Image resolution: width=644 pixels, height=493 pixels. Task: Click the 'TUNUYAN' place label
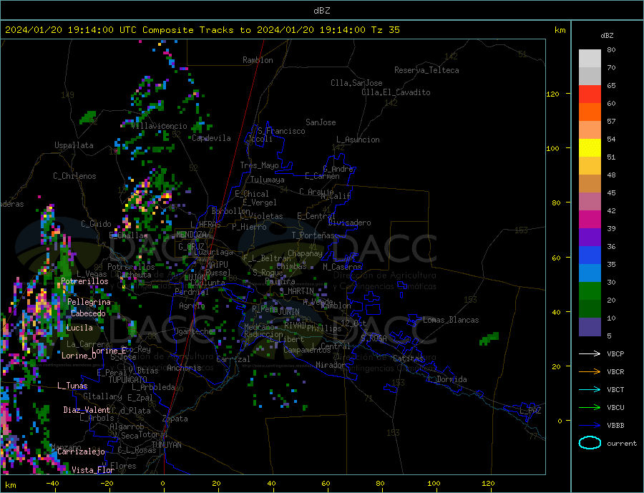point(166,445)
